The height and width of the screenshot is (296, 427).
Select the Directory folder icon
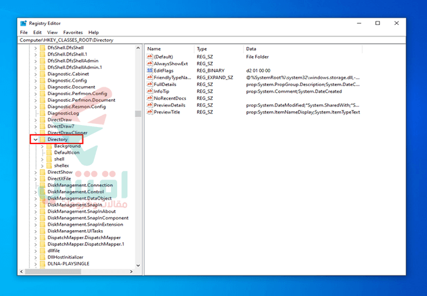(43, 139)
